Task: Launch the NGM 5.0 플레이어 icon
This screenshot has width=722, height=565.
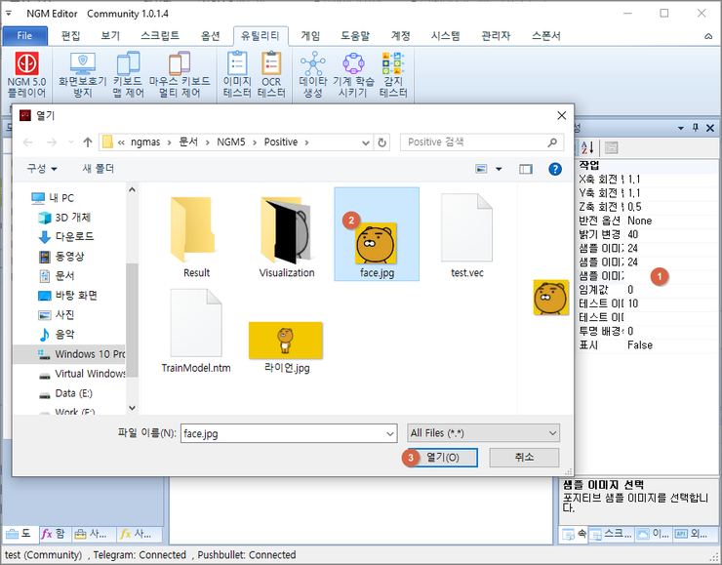Action: point(26,74)
